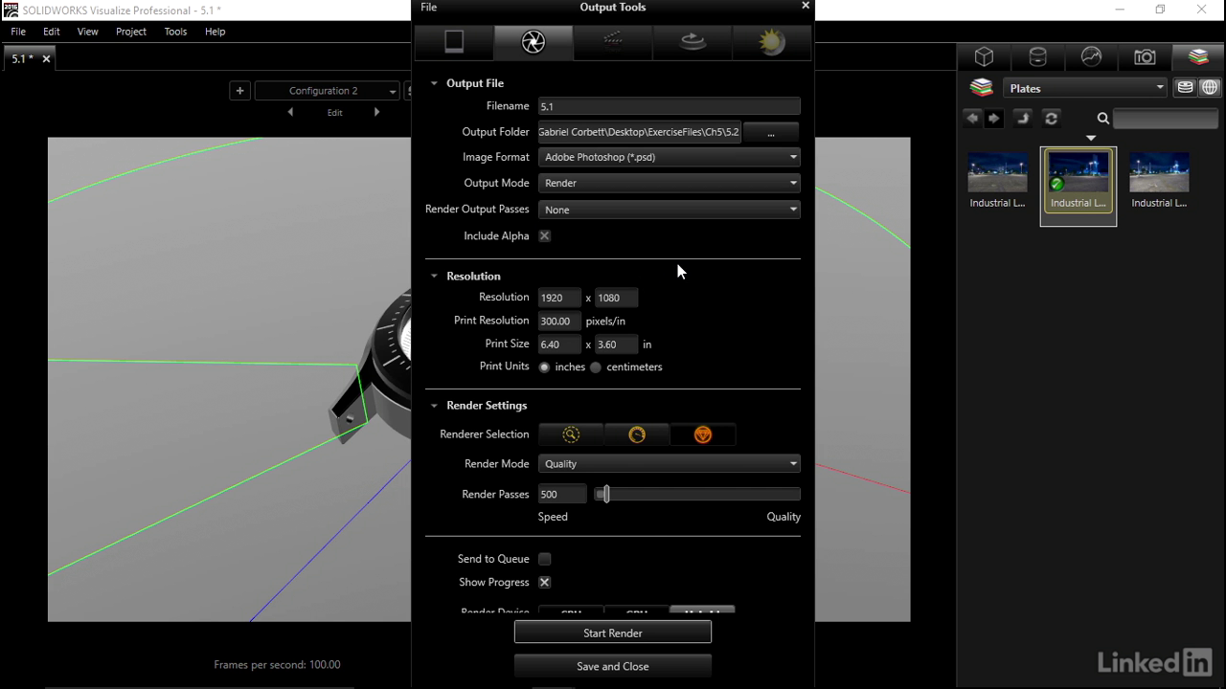This screenshot has height=689, width=1226.
Task: Open the Turntable output tab
Action: point(692,42)
